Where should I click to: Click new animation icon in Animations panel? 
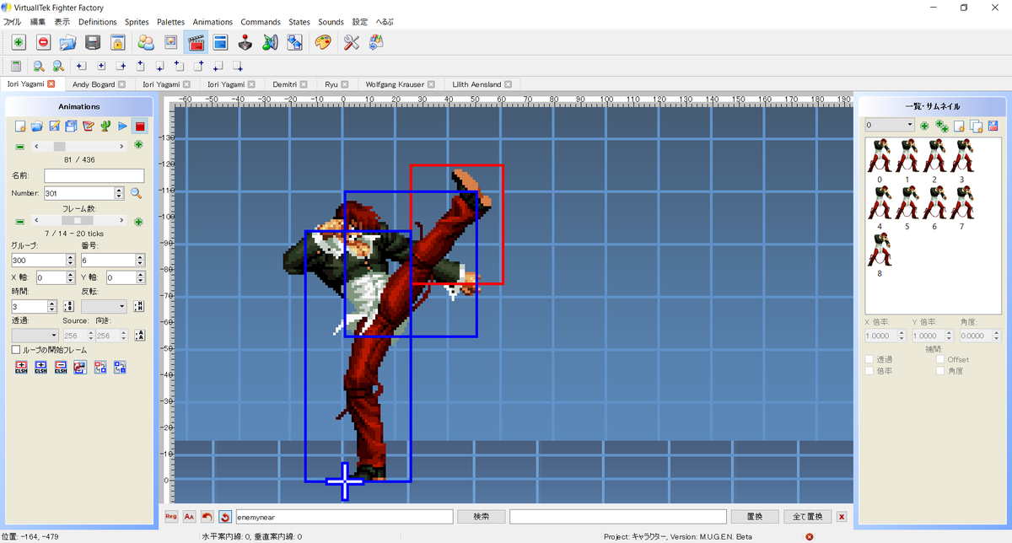(20, 126)
